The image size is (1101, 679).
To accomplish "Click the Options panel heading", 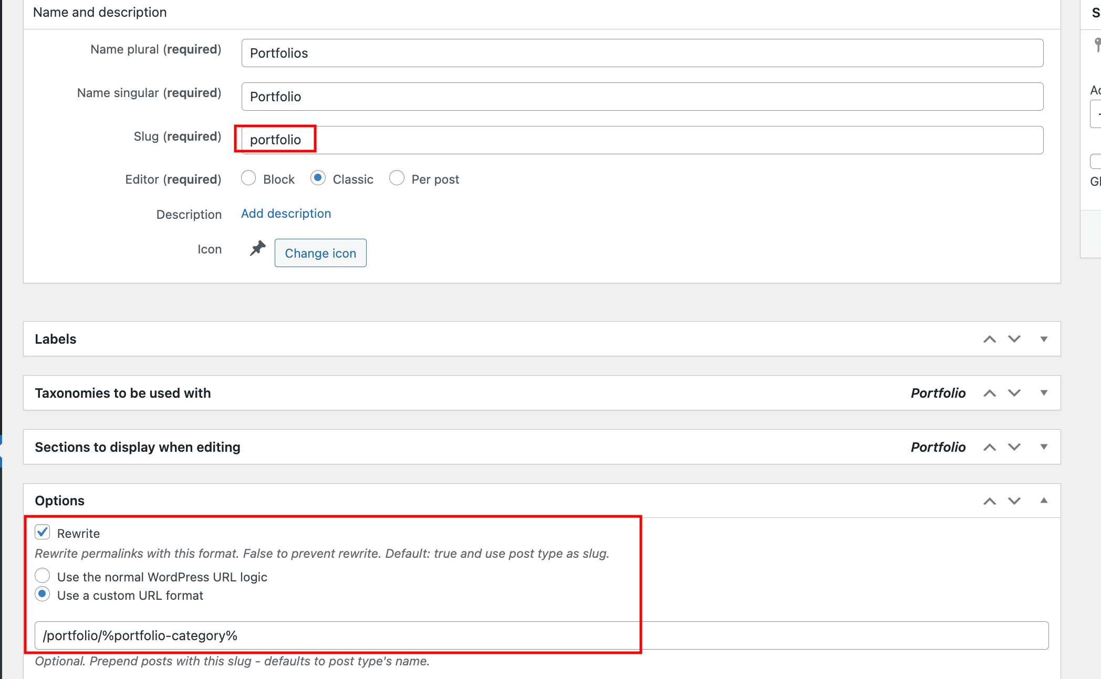I will (59, 501).
